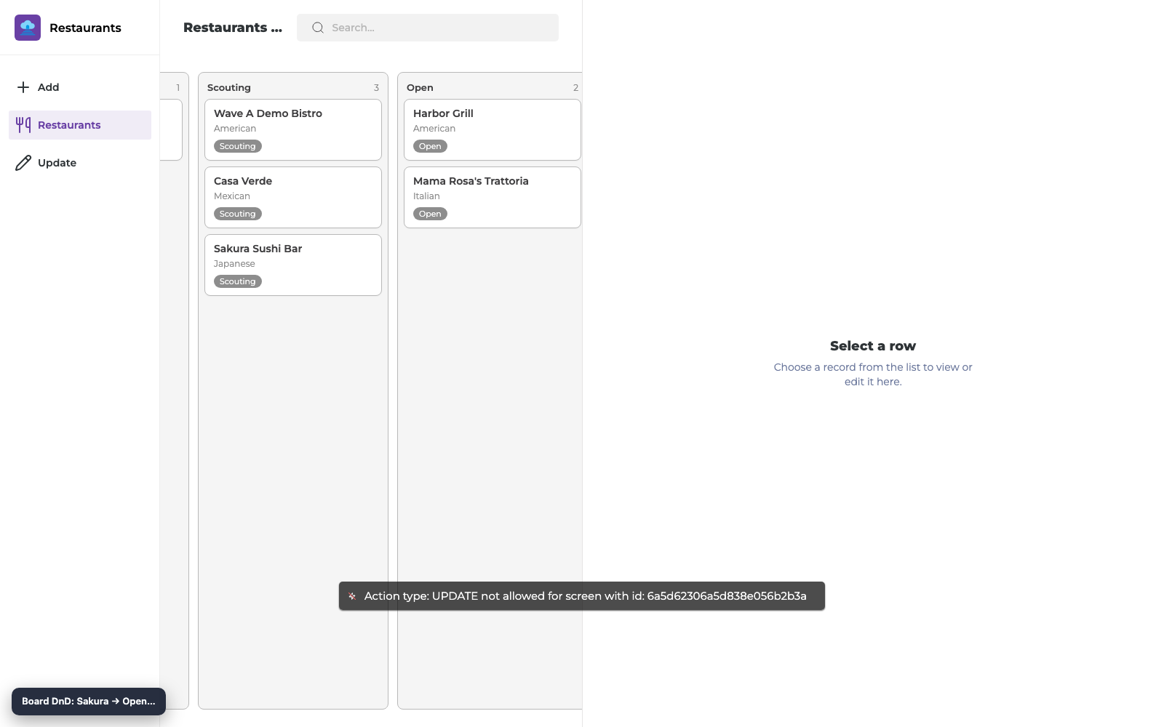This screenshot has width=1164, height=727.
Task: Click the fork and knife Restaurants icon
Action: click(23, 125)
